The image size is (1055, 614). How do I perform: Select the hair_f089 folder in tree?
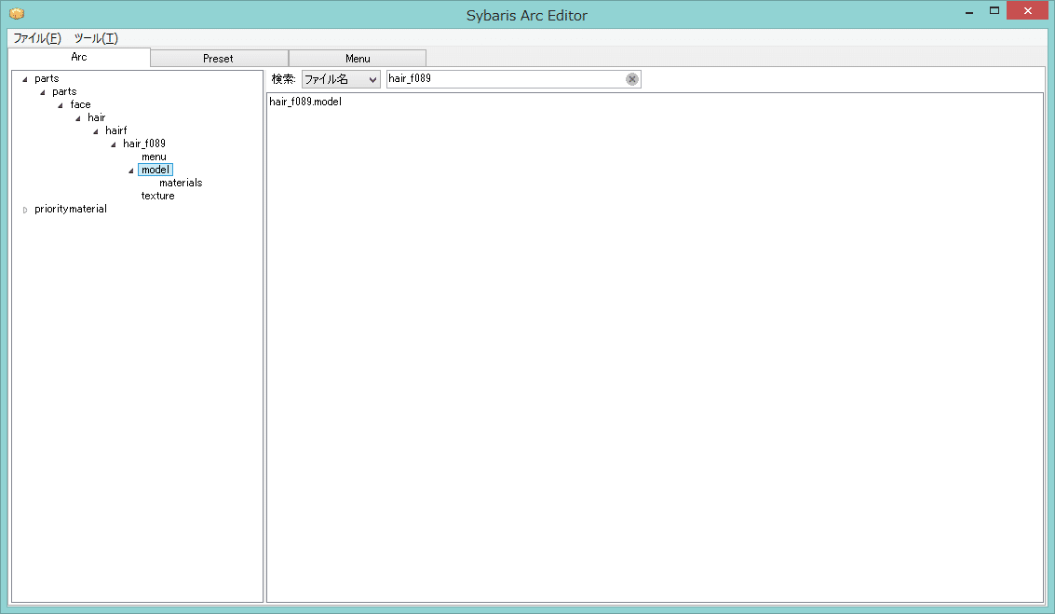144,143
